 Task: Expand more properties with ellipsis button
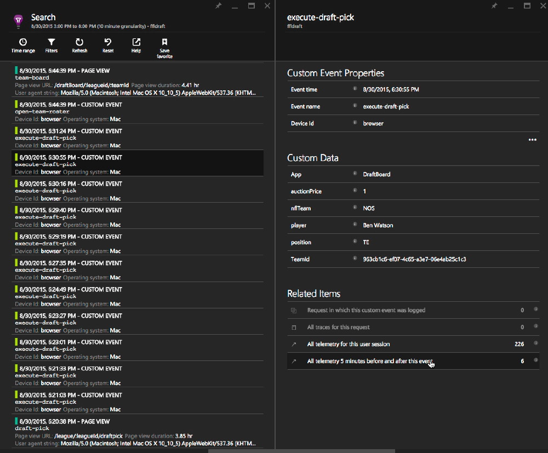pos(532,140)
